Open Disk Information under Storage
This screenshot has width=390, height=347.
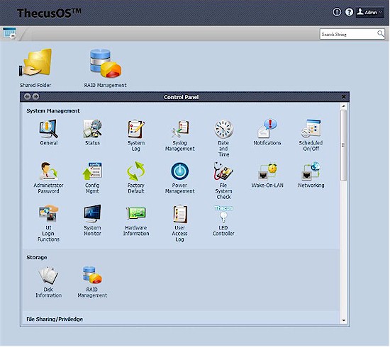pyautogui.click(x=48, y=282)
